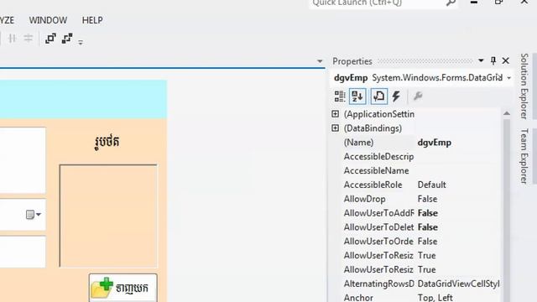Screen dimensions: 537x302
Task: Open the HELP menu
Action: tap(92, 20)
